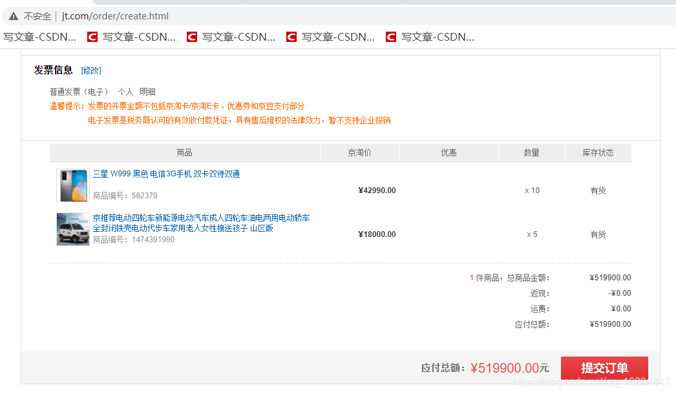The height and width of the screenshot is (394, 676).
Task: Click the Samsung phone product thumbnail
Action: [x=73, y=185]
